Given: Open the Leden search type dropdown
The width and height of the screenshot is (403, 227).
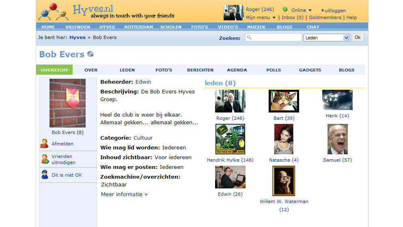Looking at the screenshot, I should [346, 37].
